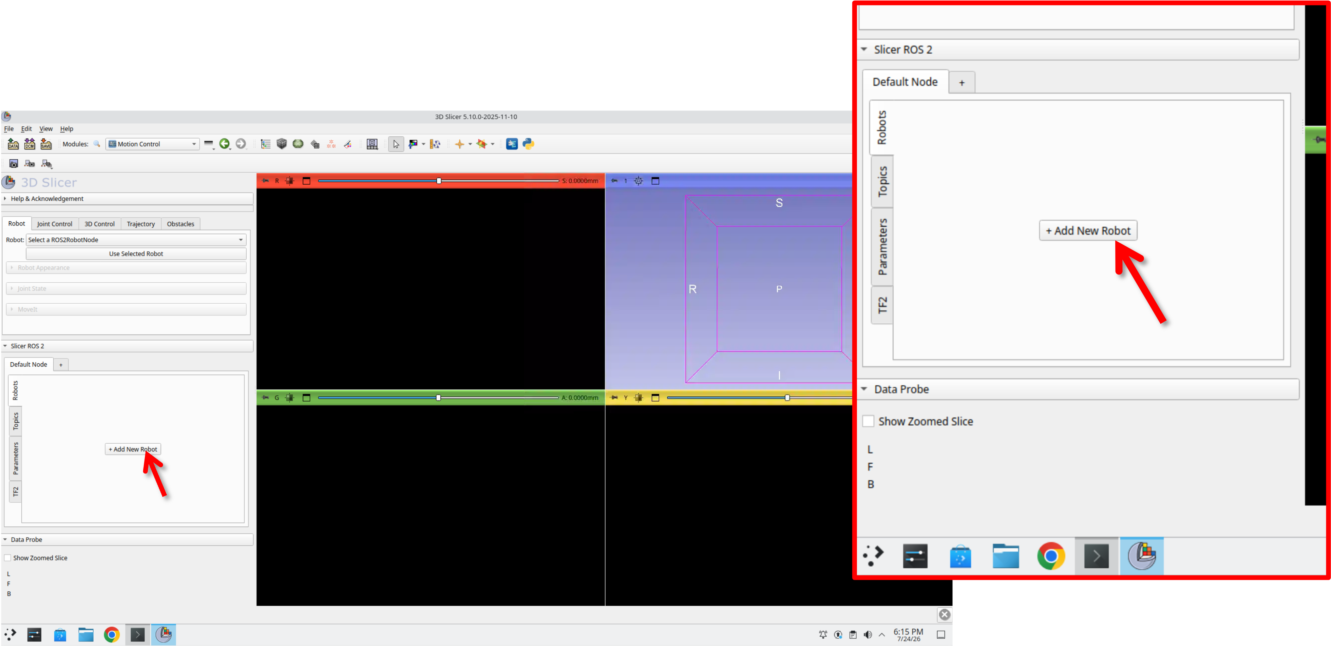This screenshot has width=1331, height=646.
Task: Click the orange crosshair toolbar icon
Action: [459, 144]
